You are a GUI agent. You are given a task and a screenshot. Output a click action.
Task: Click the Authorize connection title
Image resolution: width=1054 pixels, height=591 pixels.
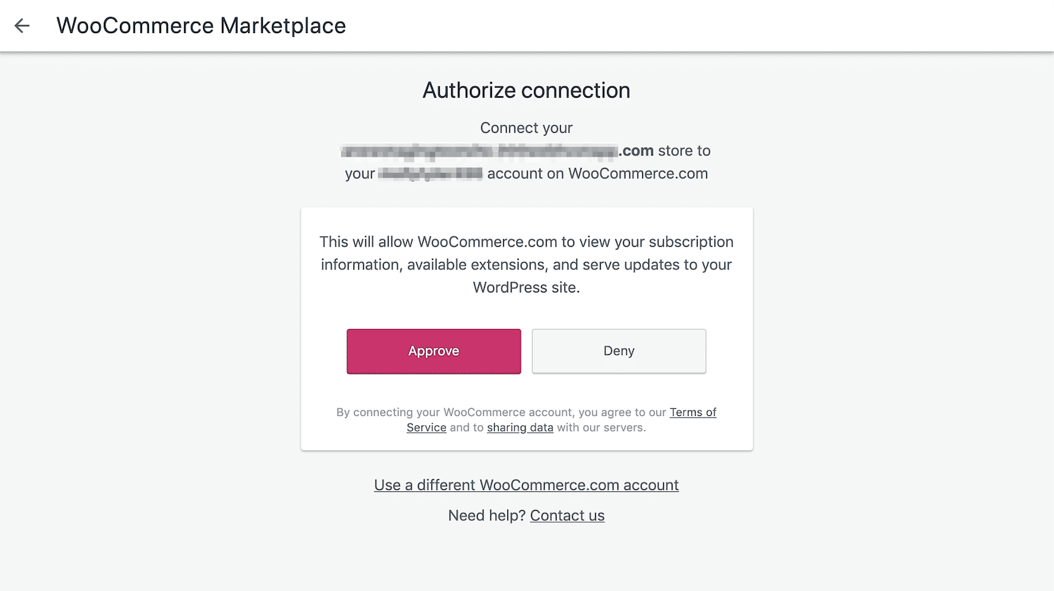(x=526, y=90)
